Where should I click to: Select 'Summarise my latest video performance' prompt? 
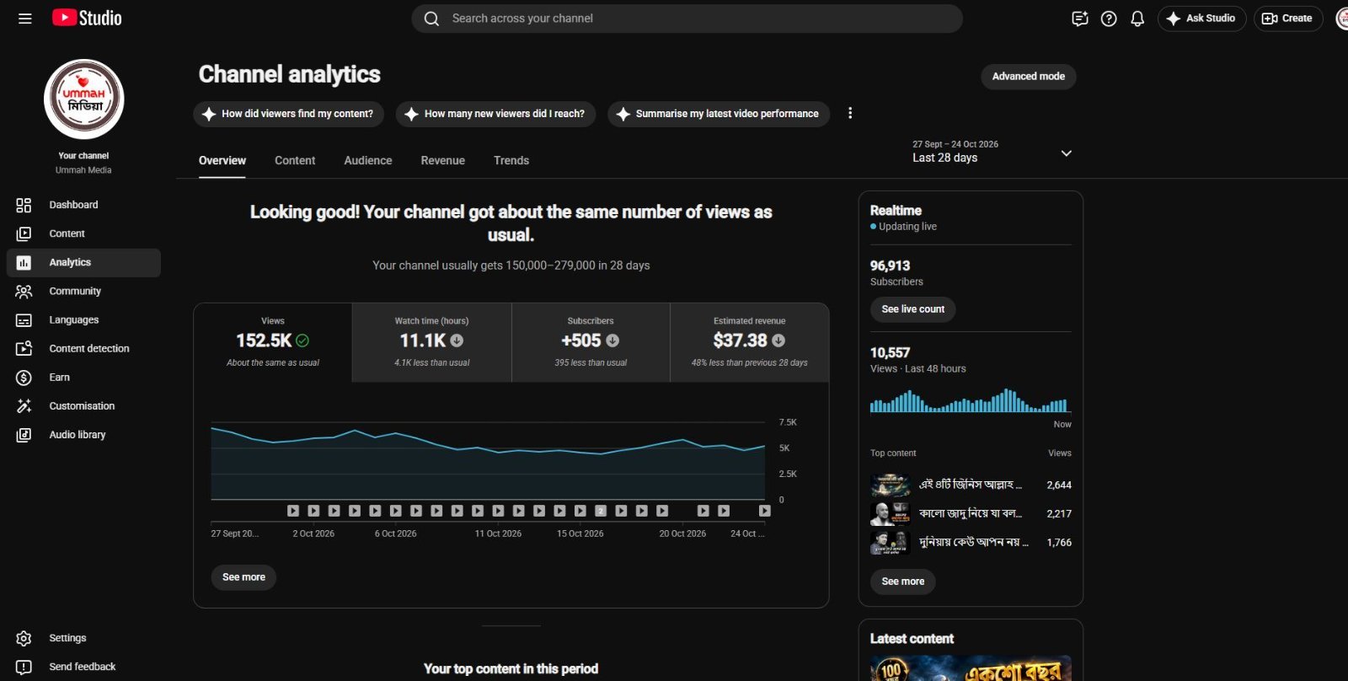(718, 114)
